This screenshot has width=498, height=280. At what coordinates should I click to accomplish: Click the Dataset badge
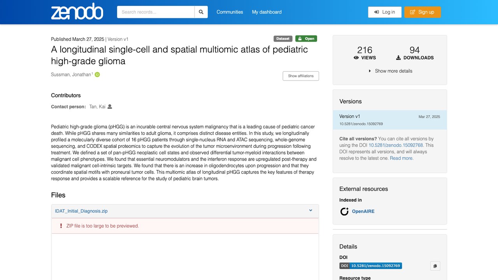tap(283, 38)
